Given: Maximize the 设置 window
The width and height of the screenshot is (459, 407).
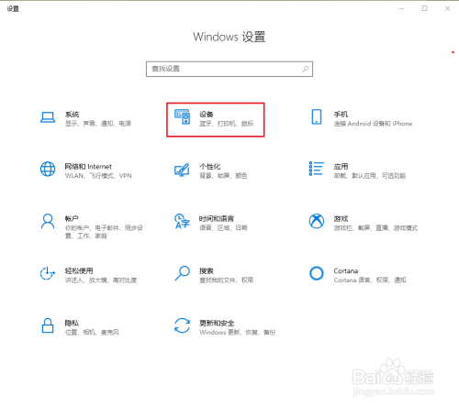Looking at the screenshot, I should coord(425,8).
